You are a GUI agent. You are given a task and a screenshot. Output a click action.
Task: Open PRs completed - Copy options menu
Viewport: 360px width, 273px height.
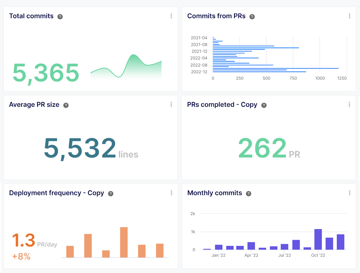pyautogui.click(x=349, y=104)
